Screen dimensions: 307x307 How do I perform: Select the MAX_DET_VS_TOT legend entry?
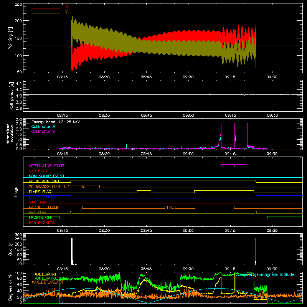point(48,282)
